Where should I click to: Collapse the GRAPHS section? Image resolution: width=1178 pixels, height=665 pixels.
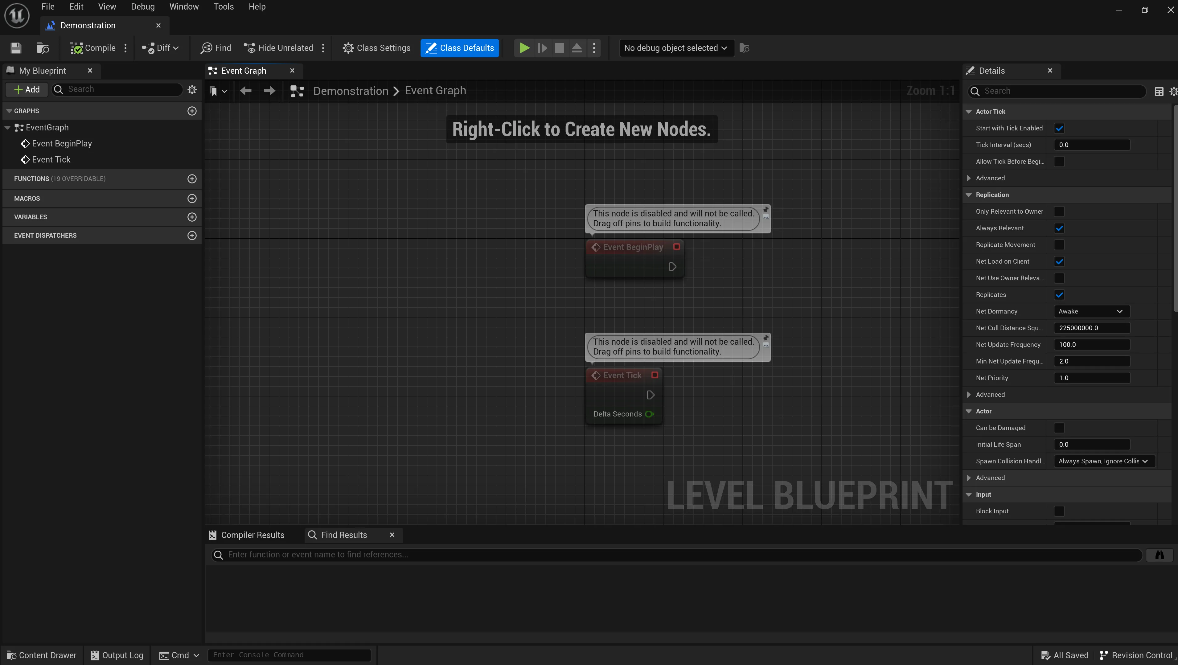(9, 111)
